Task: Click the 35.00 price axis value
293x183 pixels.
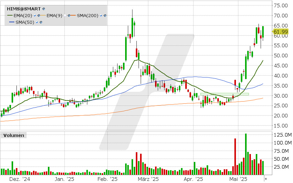Action: point(281,86)
